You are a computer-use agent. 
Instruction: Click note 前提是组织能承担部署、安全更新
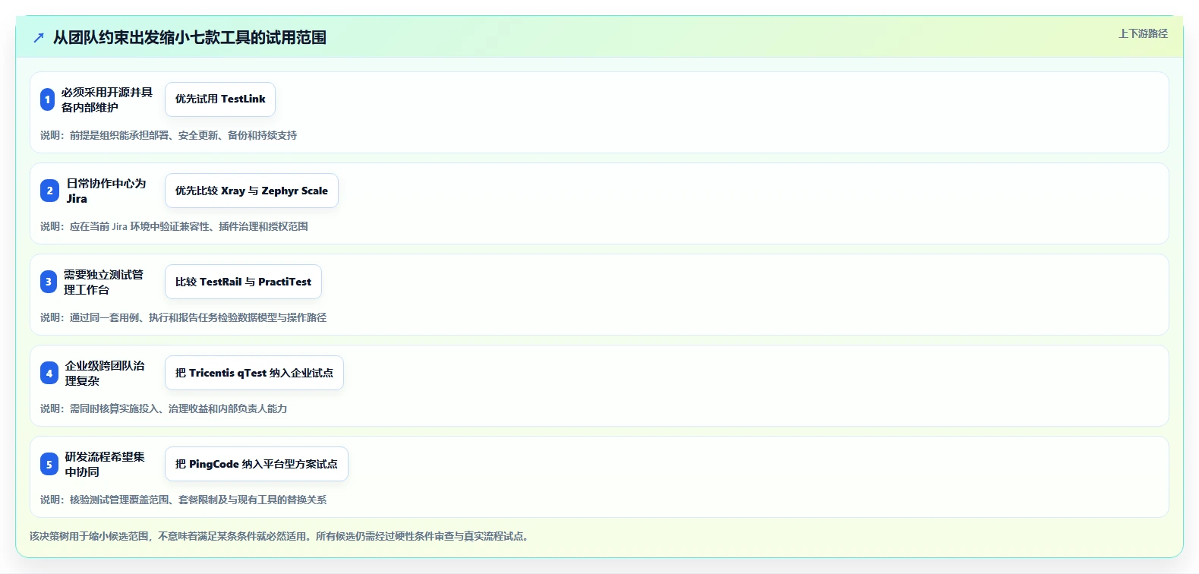coord(169,135)
